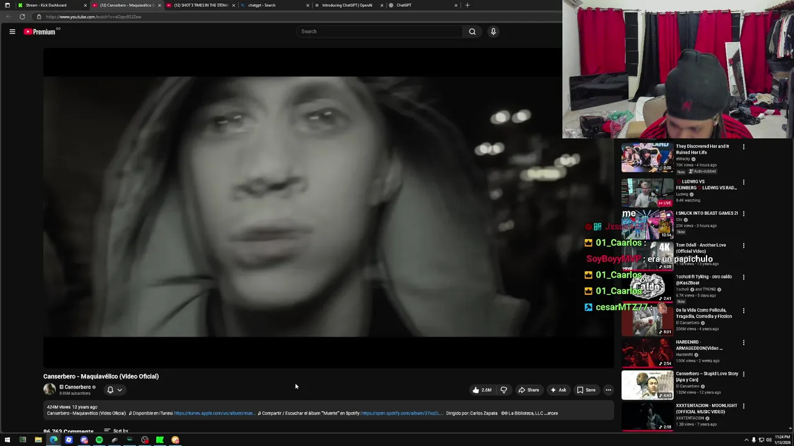Open options menu for Another Love video

click(x=744, y=245)
